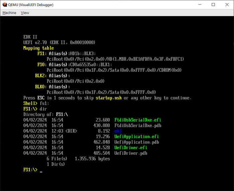Click the UEFI v2.70 version line
The width and height of the screenshot is (234, 191).
[59, 43]
